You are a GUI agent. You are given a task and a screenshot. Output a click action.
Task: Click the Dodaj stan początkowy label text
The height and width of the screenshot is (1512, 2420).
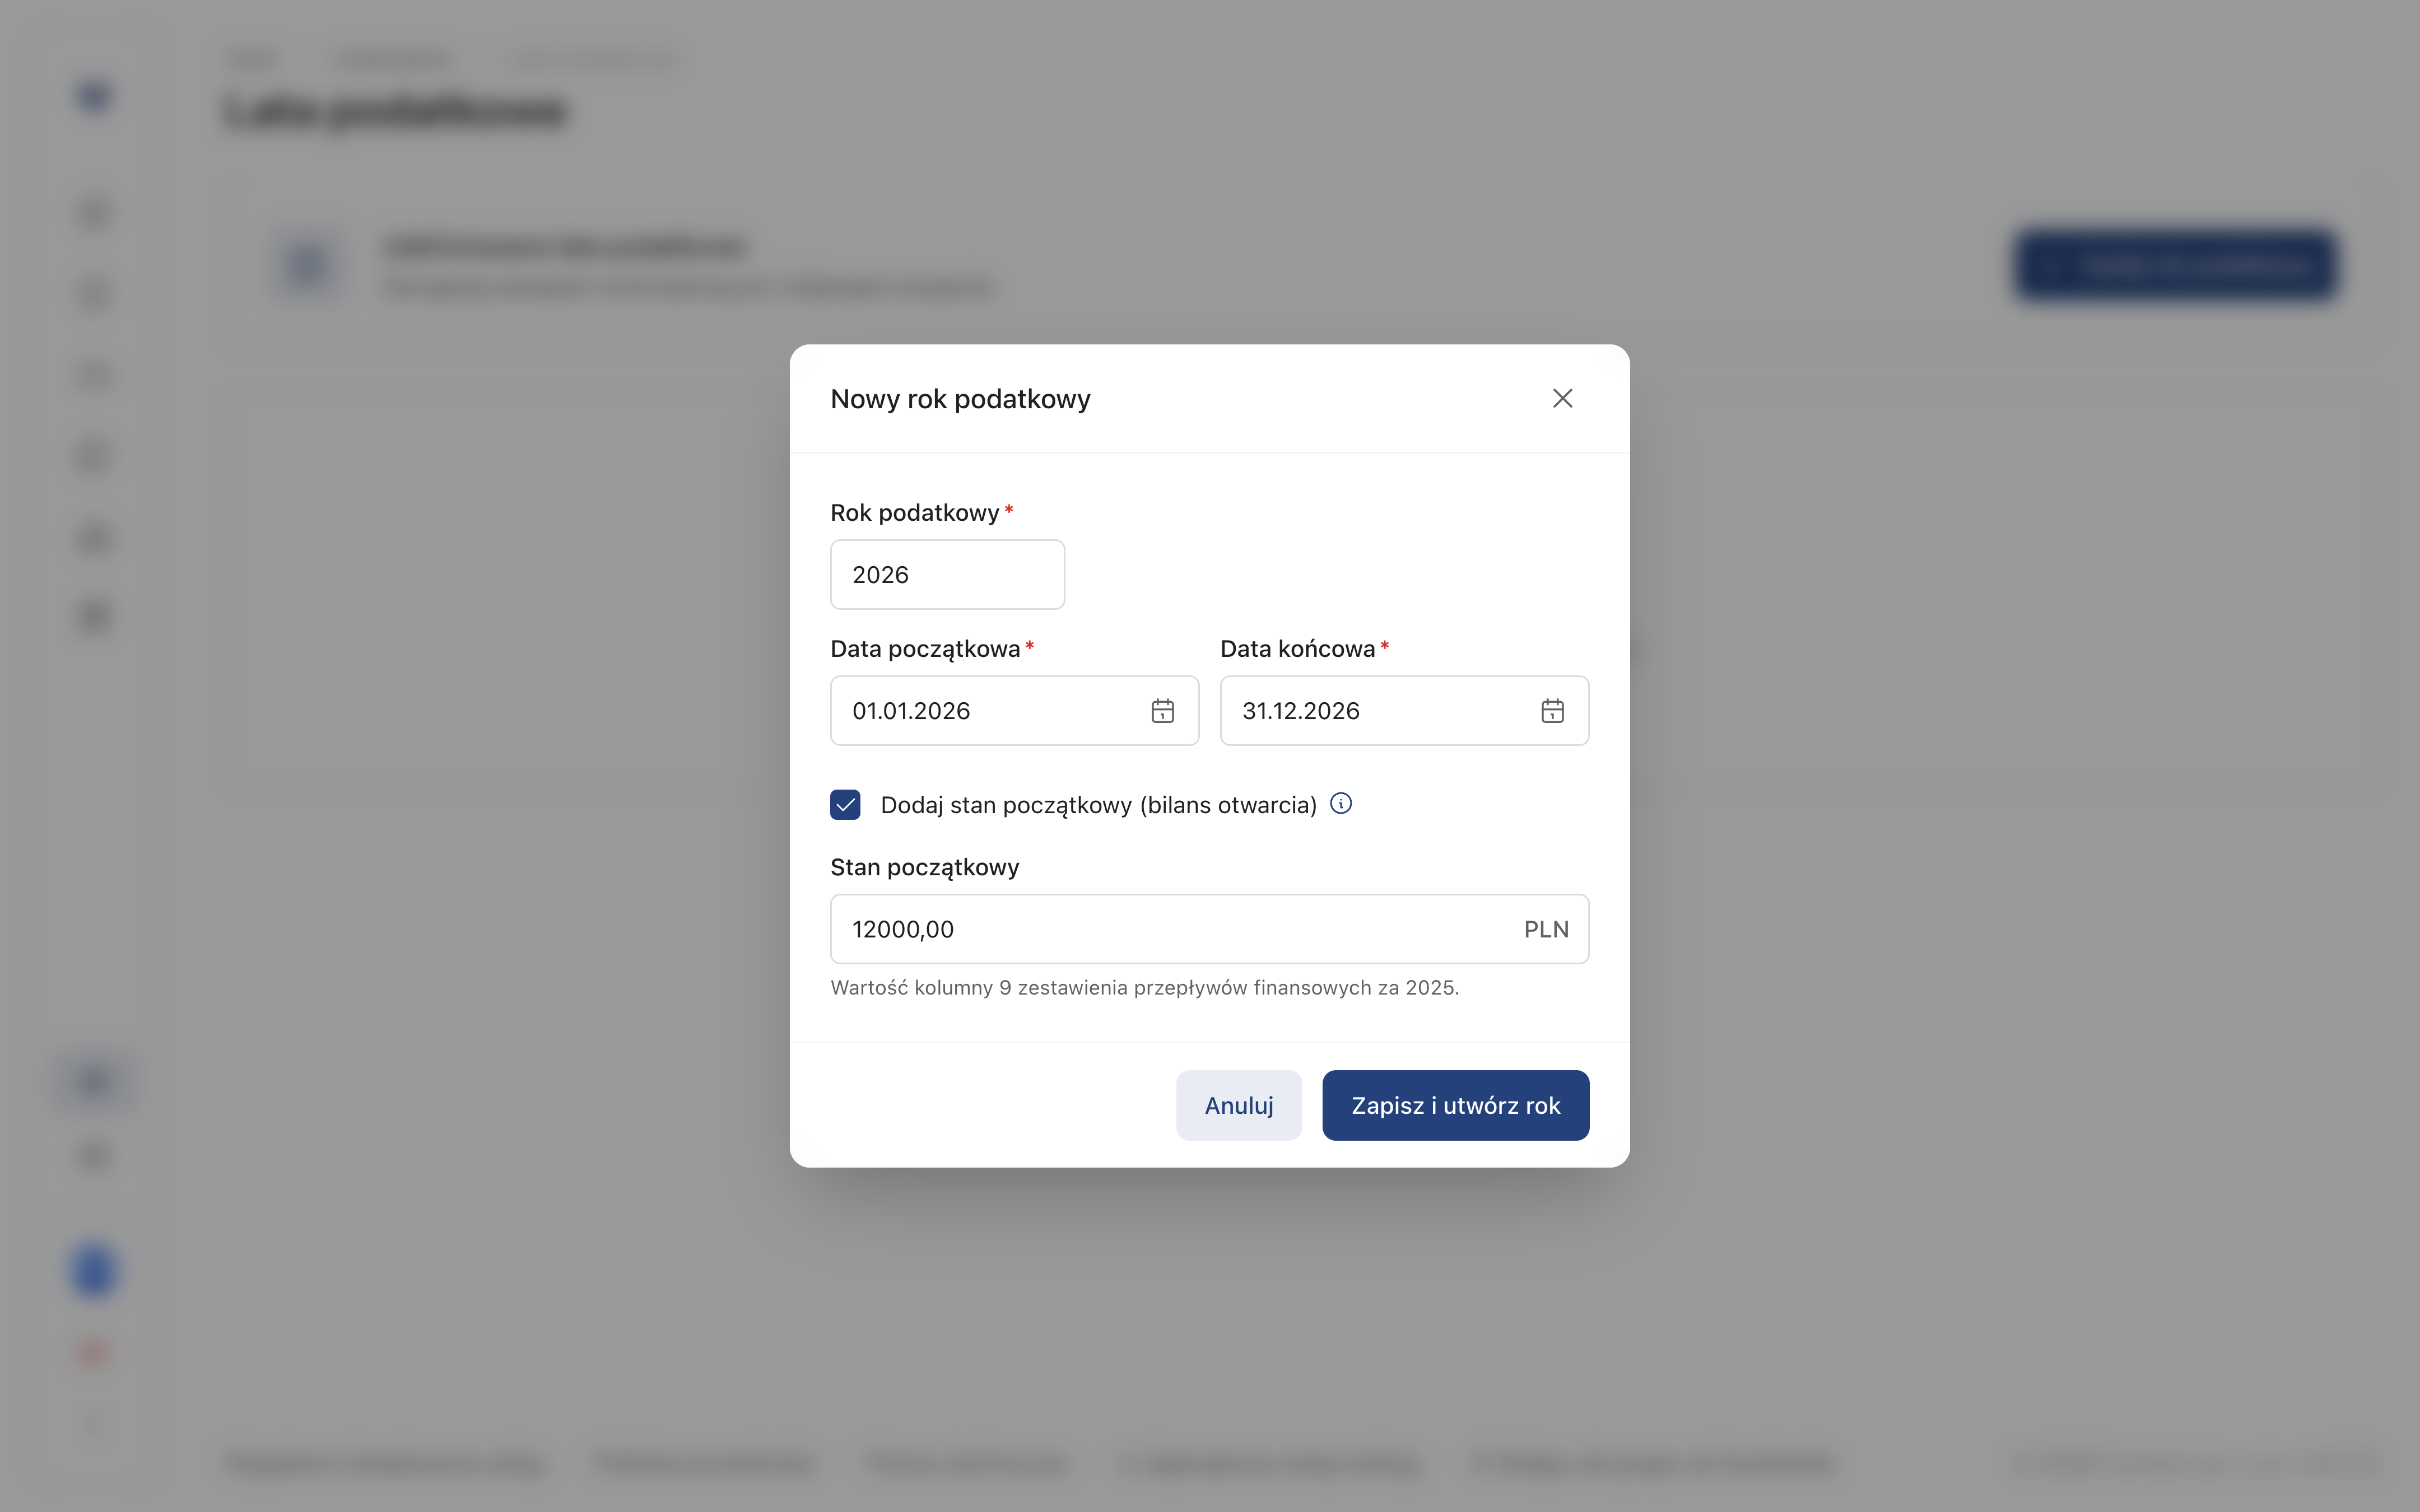point(1098,805)
